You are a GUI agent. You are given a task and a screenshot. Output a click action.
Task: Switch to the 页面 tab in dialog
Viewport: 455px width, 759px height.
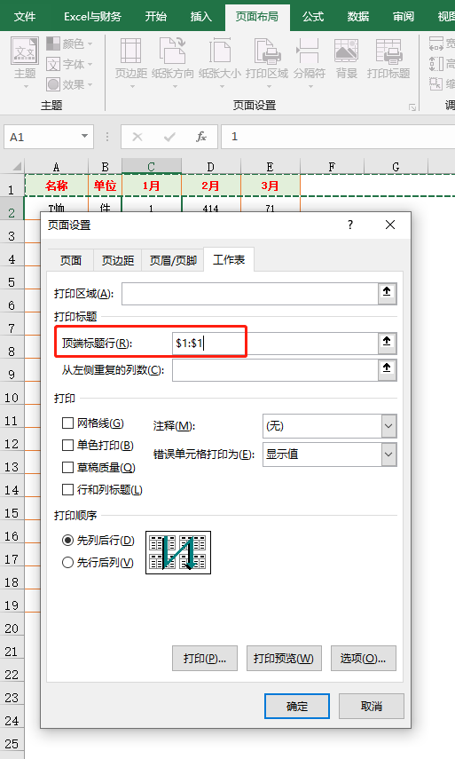click(71, 260)
